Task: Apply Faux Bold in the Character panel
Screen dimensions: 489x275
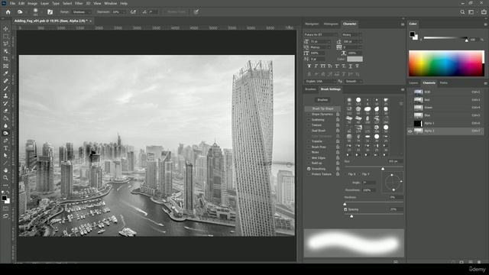Action: tap(309, 66)
